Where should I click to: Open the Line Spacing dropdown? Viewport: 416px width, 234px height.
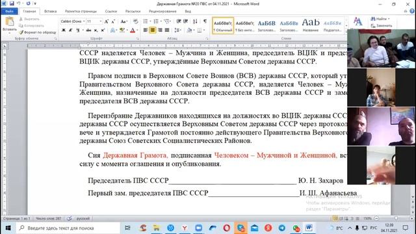[177, 31]
